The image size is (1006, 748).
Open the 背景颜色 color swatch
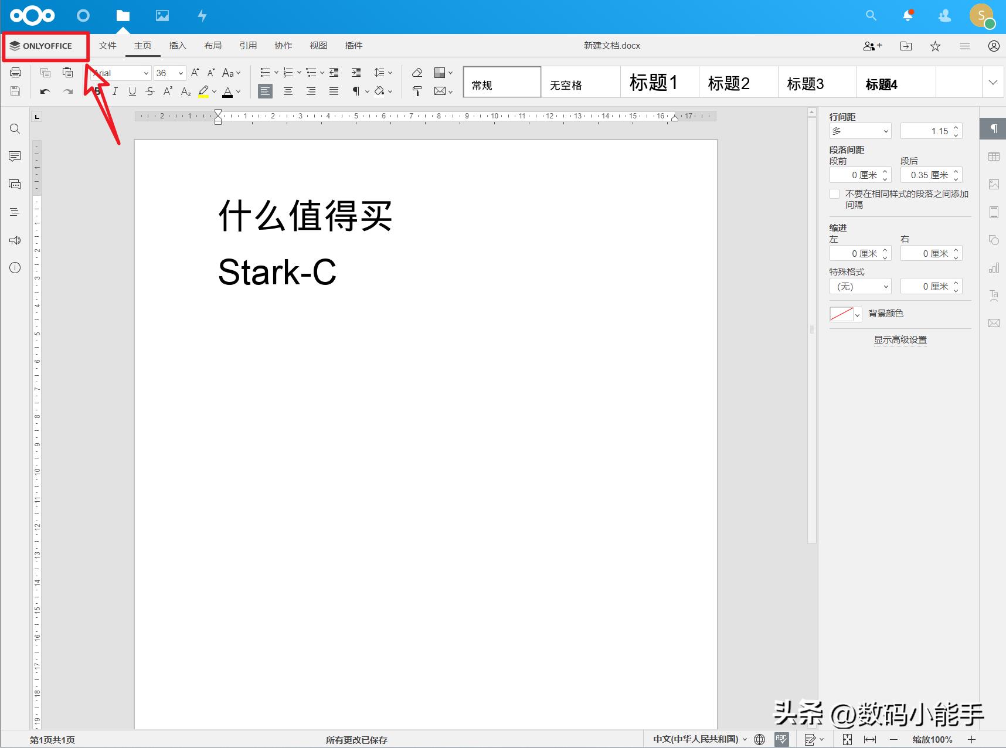click(845, 314)
